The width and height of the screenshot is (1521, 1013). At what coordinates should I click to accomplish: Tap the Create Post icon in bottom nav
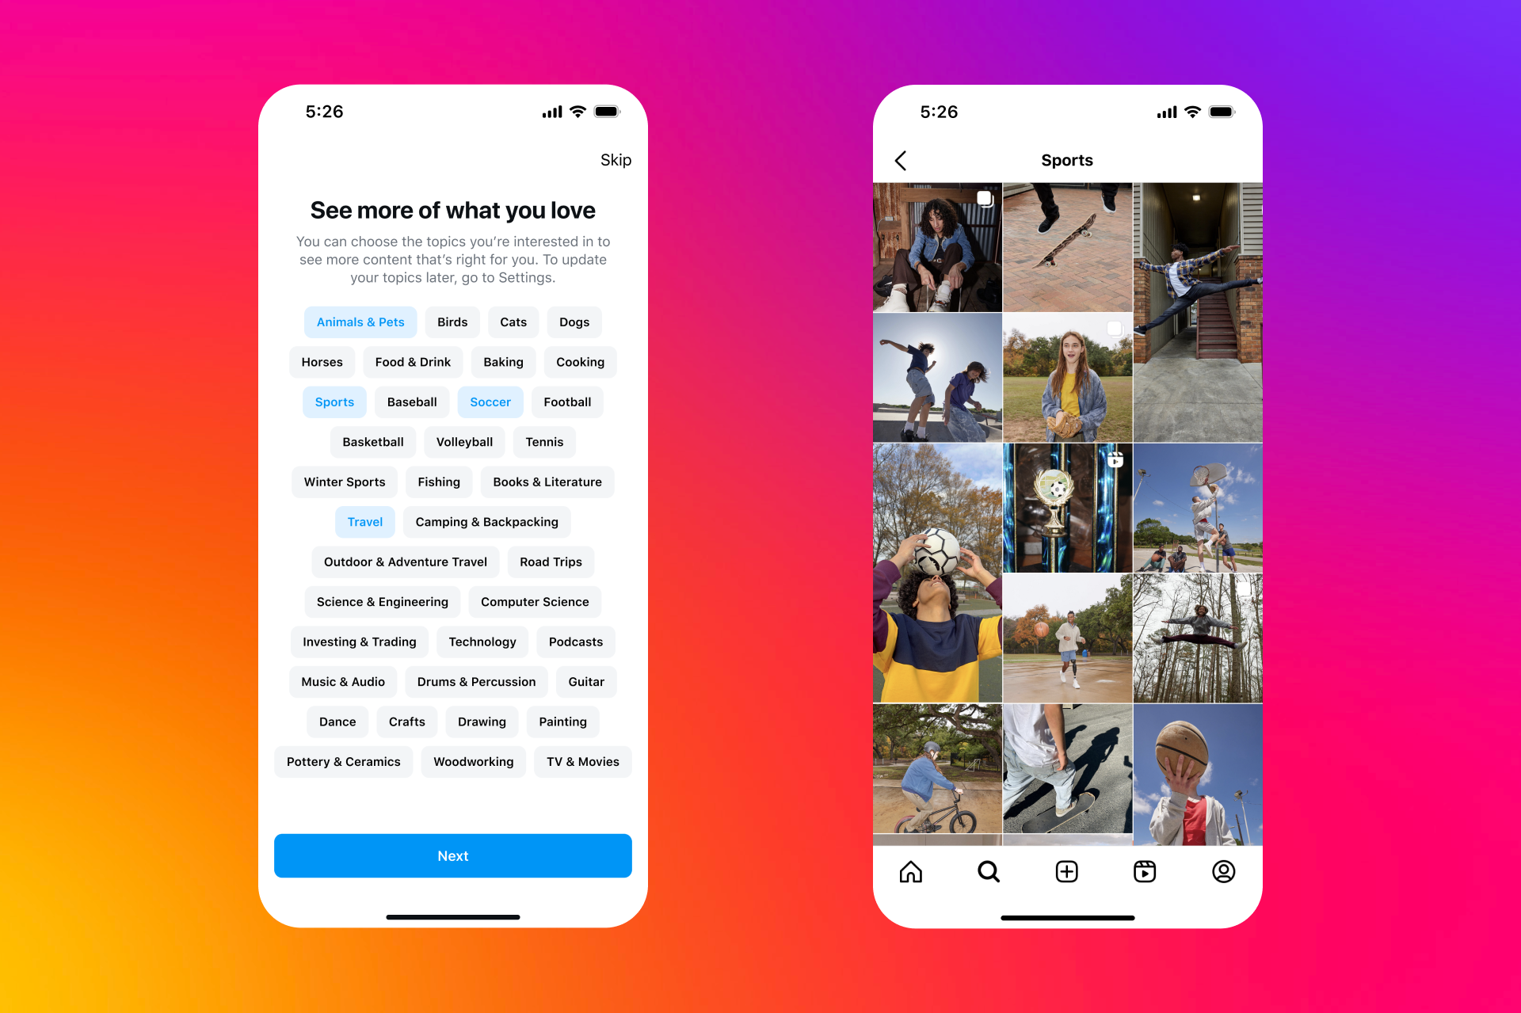click(x=1068, y=870)
